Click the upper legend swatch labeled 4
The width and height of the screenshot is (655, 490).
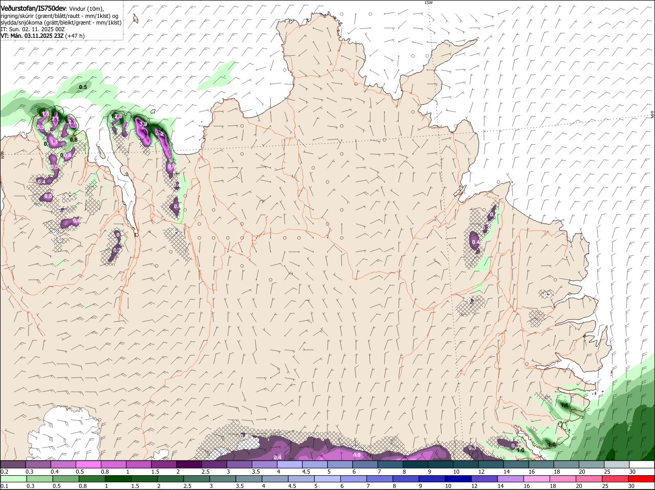click(x=290, y=464)
